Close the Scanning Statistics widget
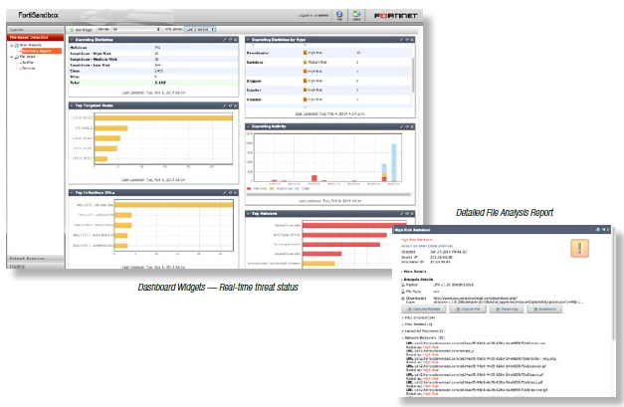Screen dimensions: 624x407 235,40
